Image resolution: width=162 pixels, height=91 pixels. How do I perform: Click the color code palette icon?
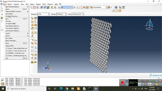(91, 7)
